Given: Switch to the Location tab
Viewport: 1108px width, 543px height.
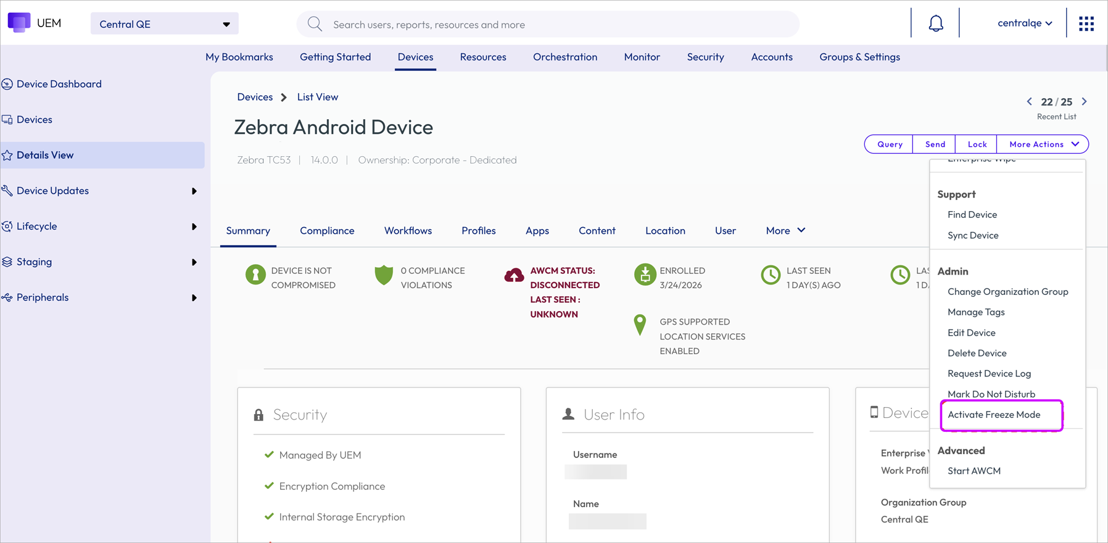Looking at the screenshot, I should pyautogui.click(x=665, y=230).
